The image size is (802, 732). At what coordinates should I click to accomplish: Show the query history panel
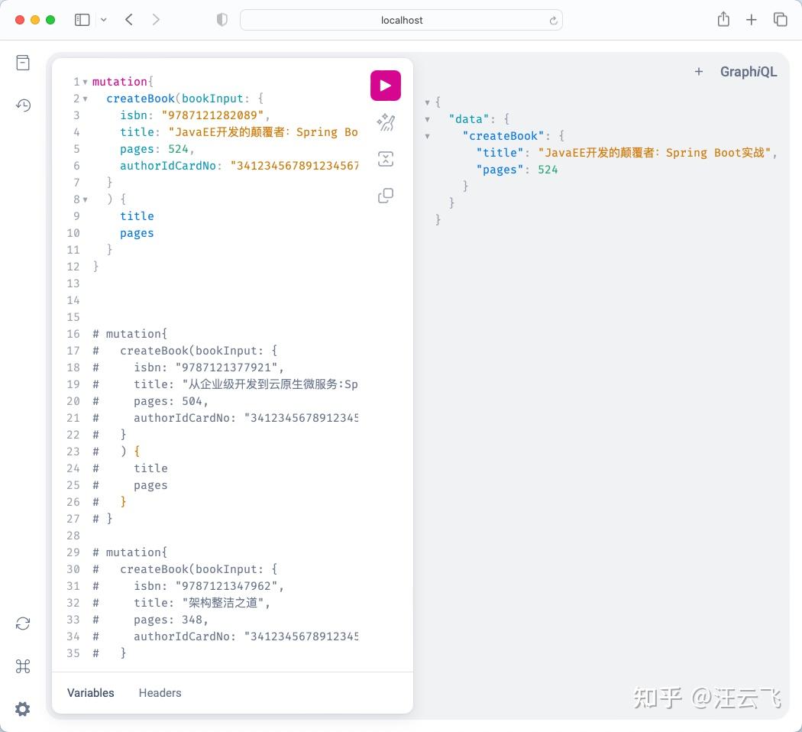[x=22, y=105]
